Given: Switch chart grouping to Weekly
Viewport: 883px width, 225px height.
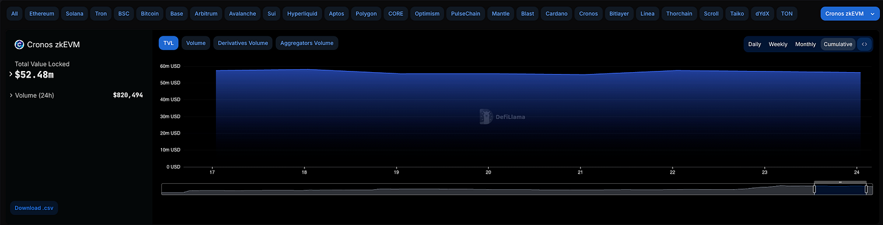Looking at the screenshot, I should tap(778, 44).
